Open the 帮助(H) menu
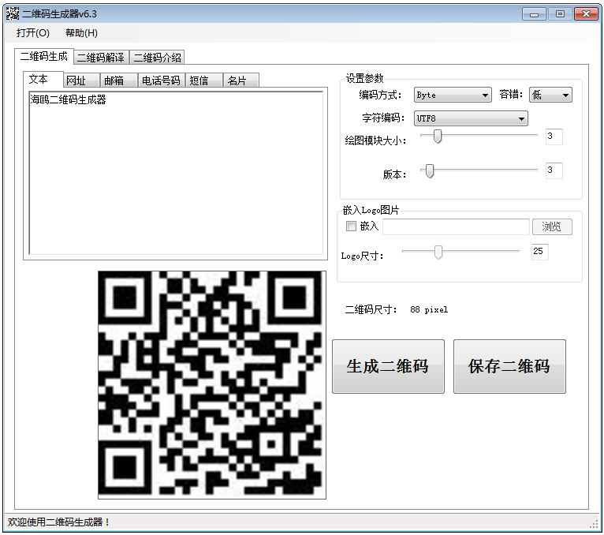The image size is (604, 535). click(81, 33)
